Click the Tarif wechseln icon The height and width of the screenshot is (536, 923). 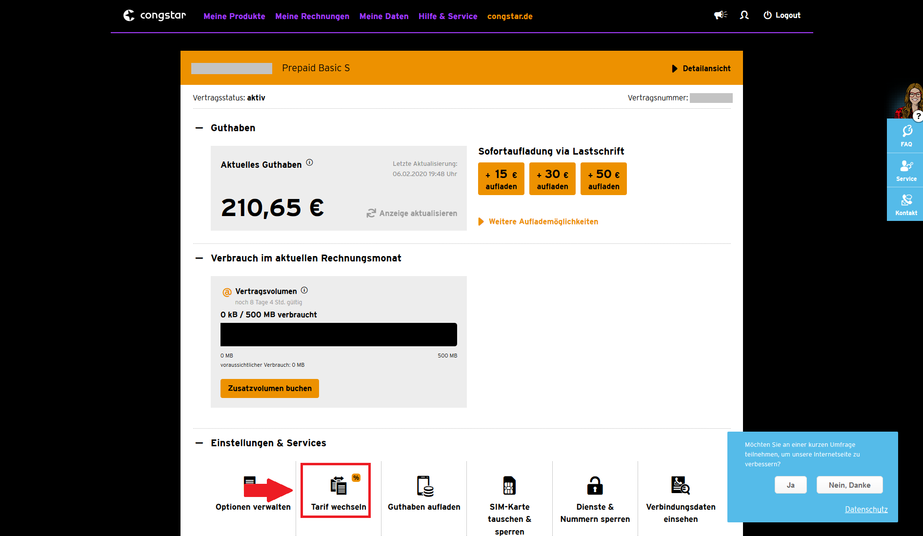click(338, 485)
